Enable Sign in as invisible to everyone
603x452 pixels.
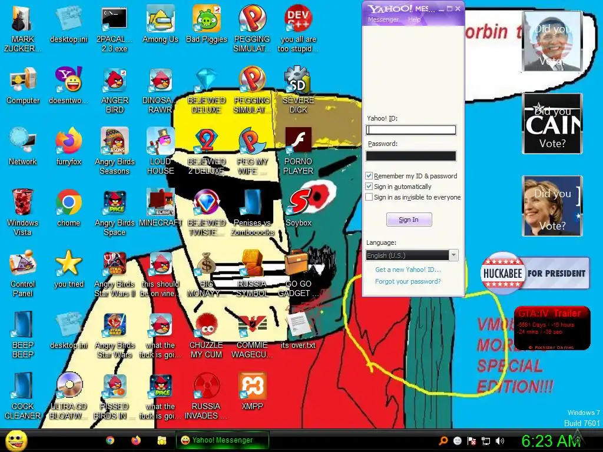pyautogui.click(x=369, y=197)
